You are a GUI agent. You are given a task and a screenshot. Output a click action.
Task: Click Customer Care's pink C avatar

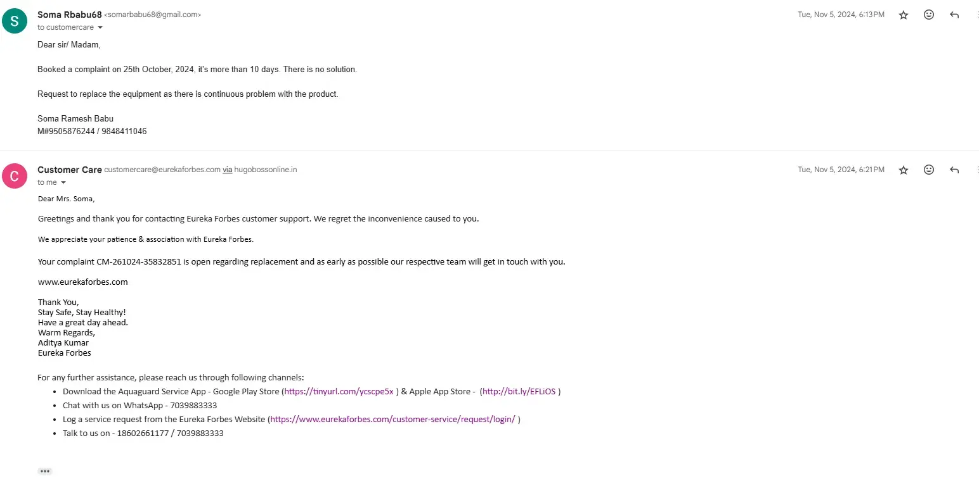coord(15,176)
